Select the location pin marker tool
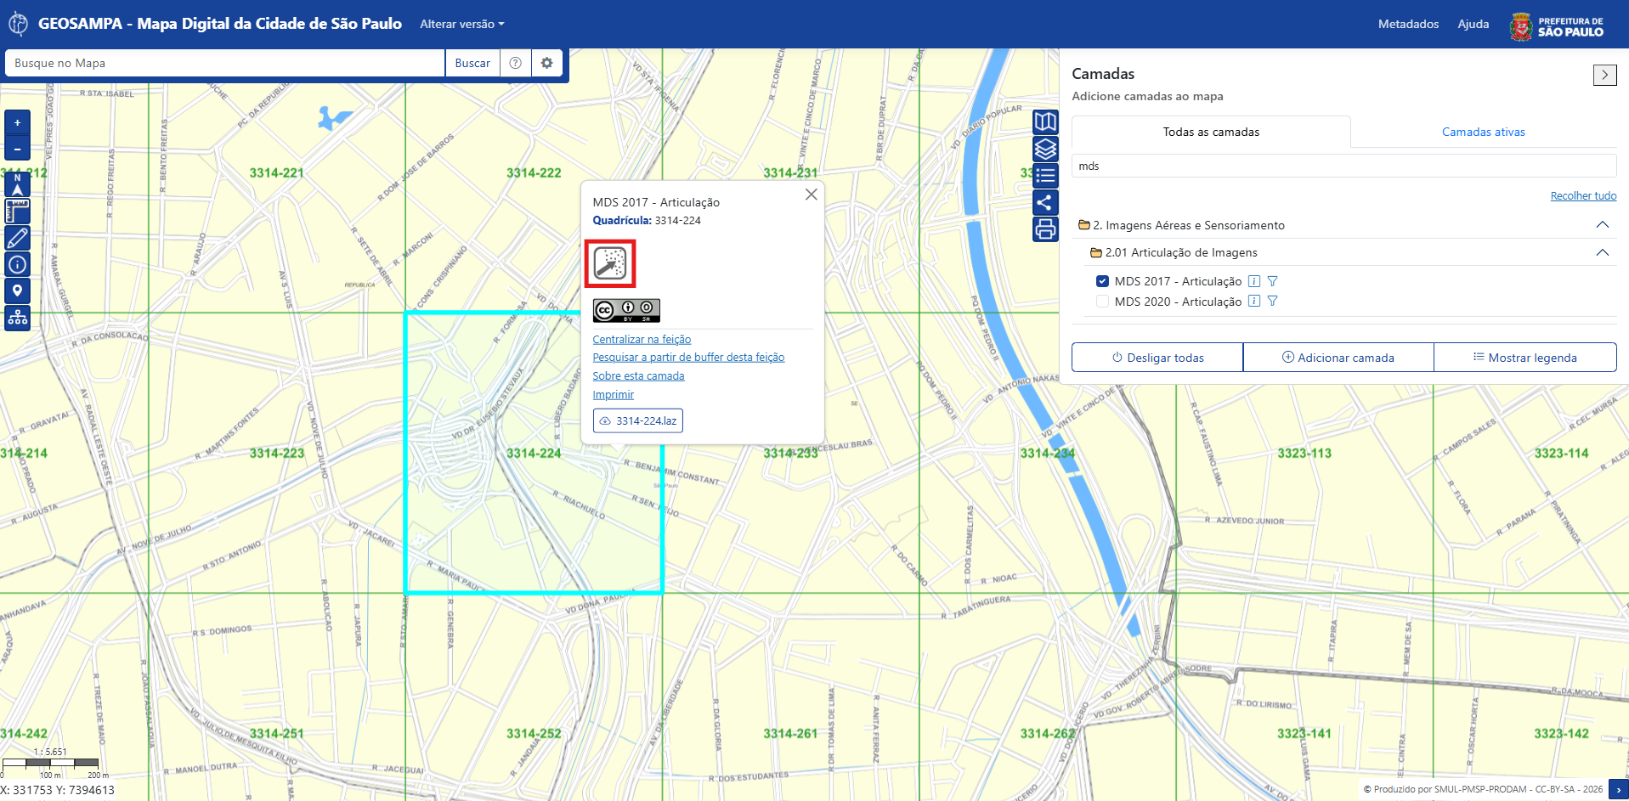 [17, 291]
